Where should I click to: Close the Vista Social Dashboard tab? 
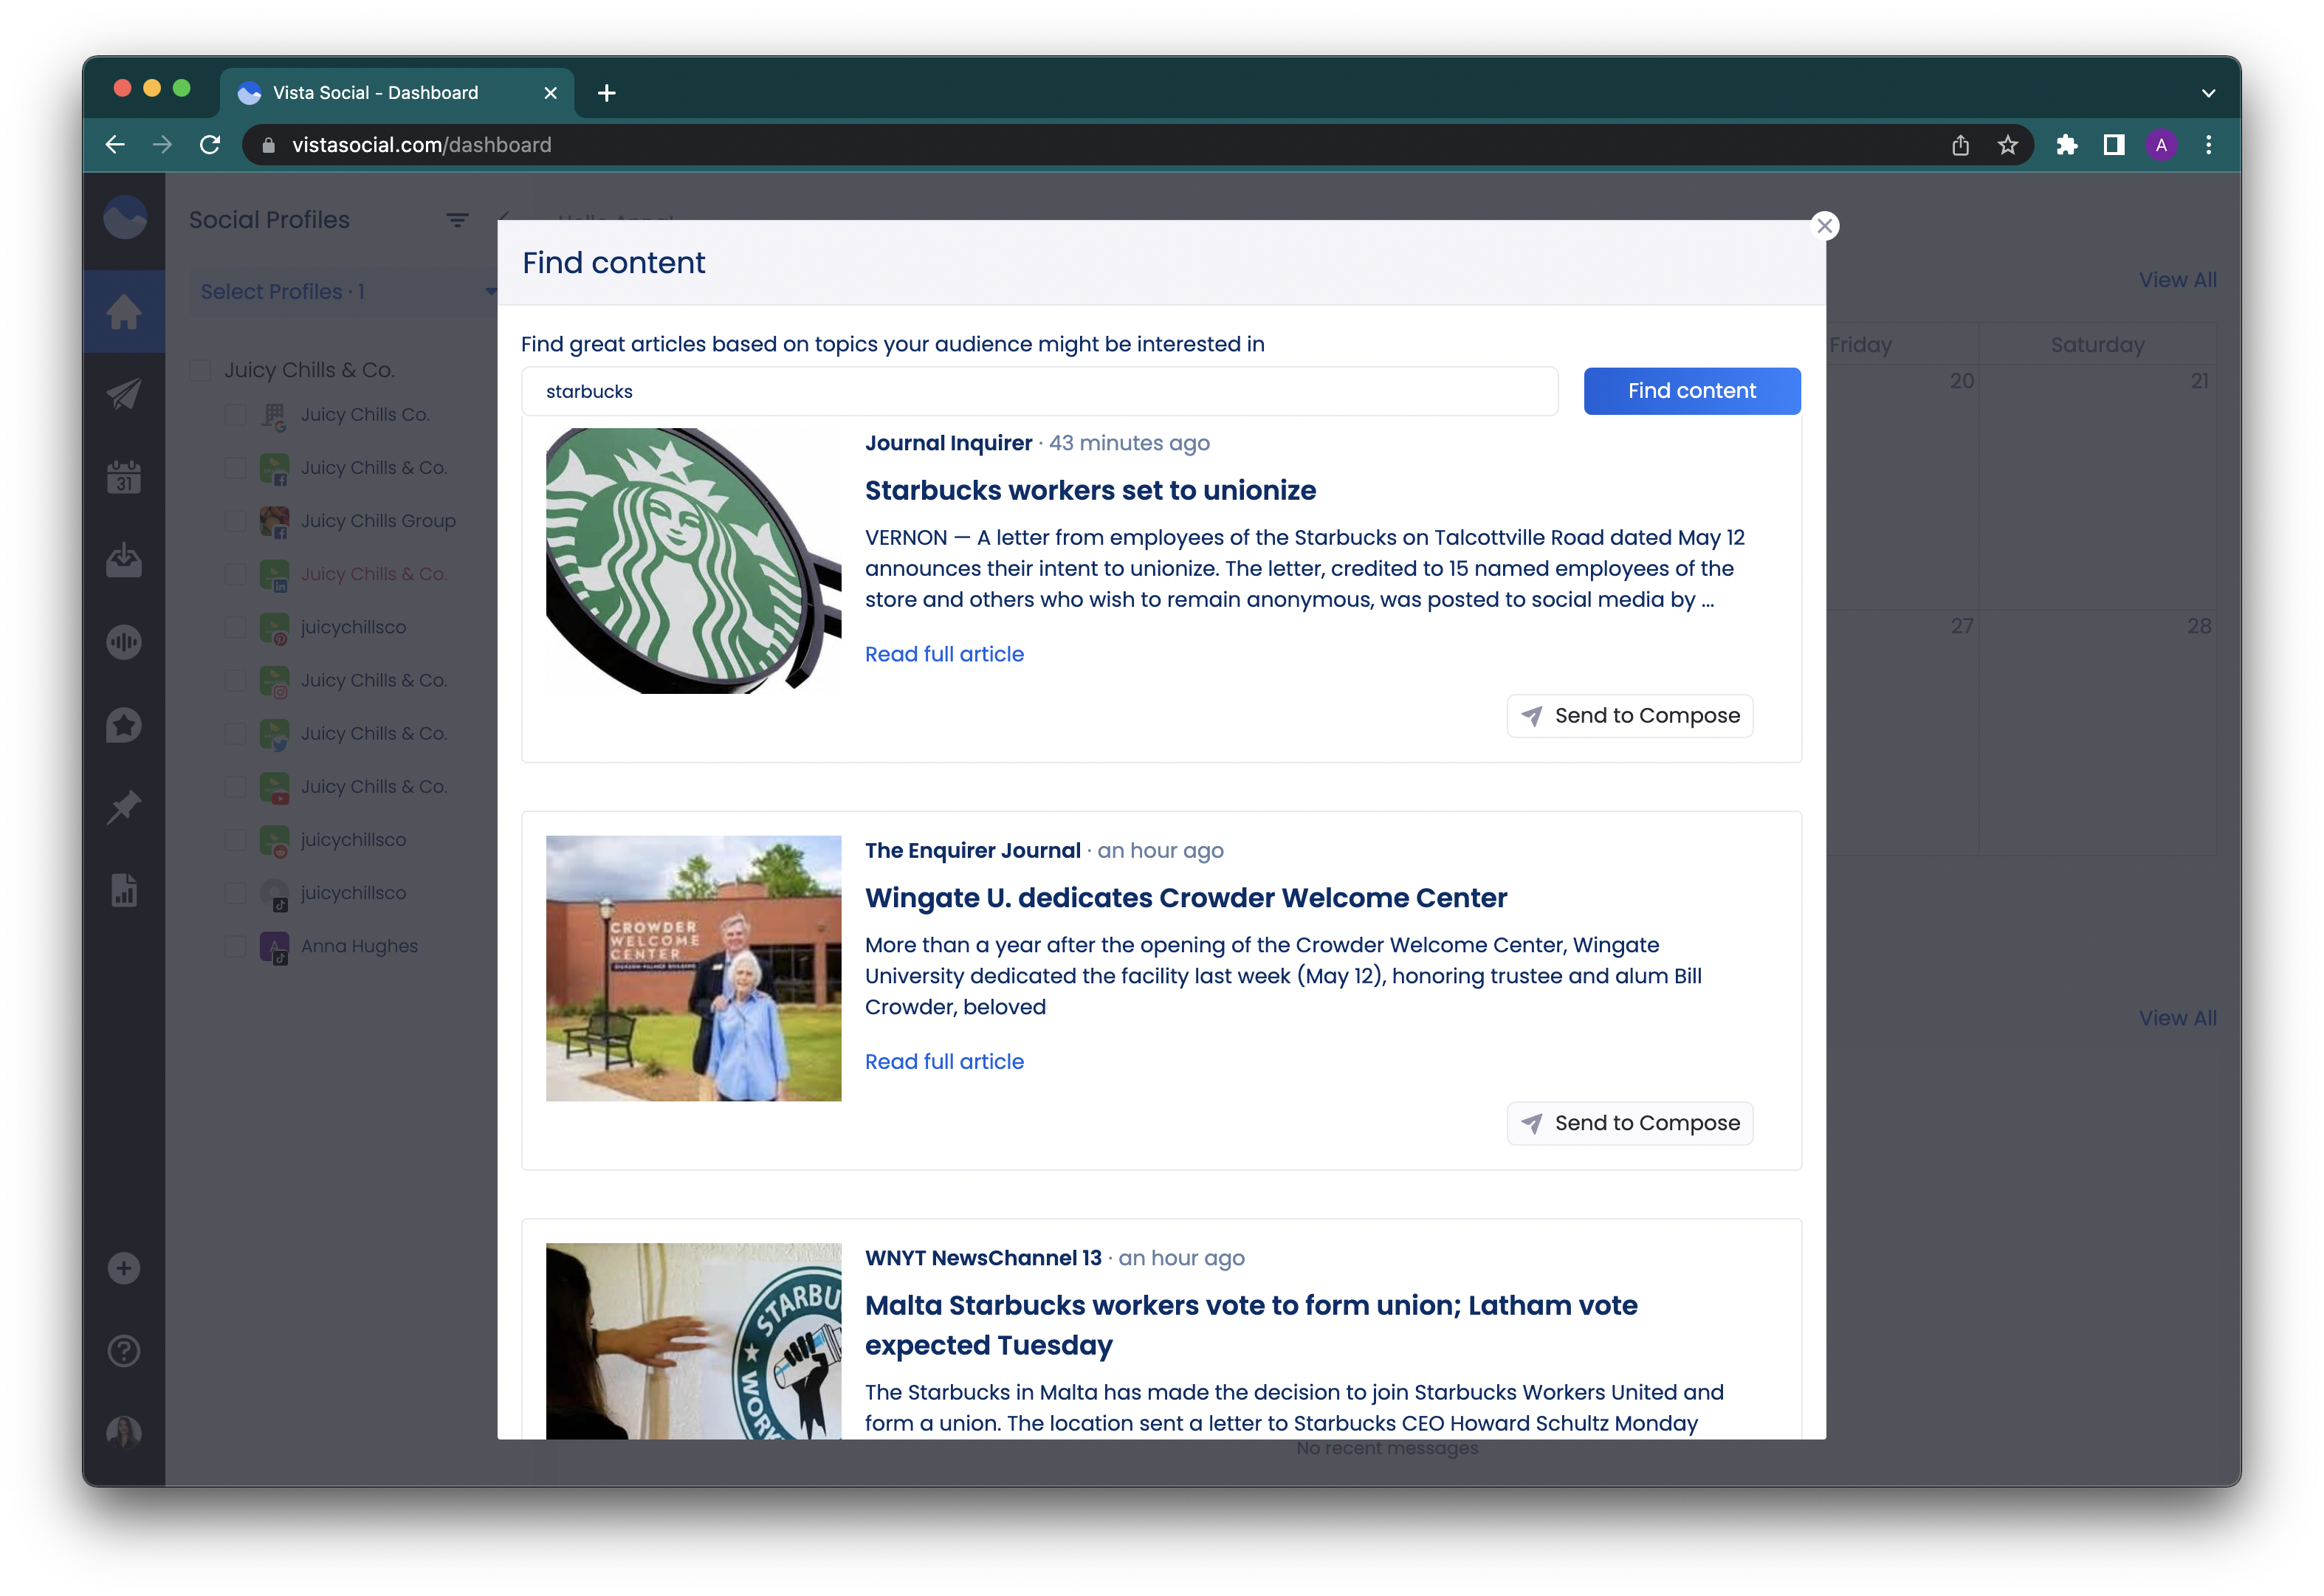[550, 93]
